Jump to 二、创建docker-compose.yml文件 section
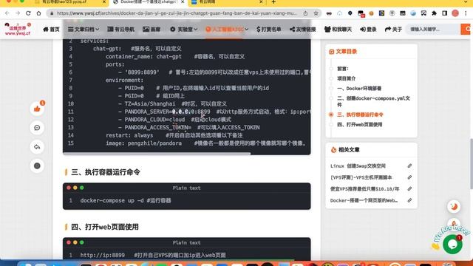 pyautogui.click(x=373, y=101)
